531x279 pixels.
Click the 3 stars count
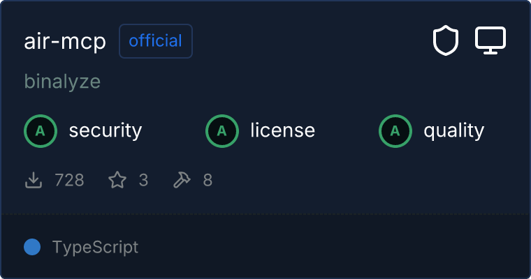[143, 180]
